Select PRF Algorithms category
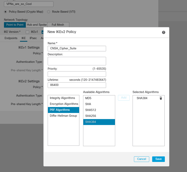This screenshot has height=172, width=187. pos(63,110)
